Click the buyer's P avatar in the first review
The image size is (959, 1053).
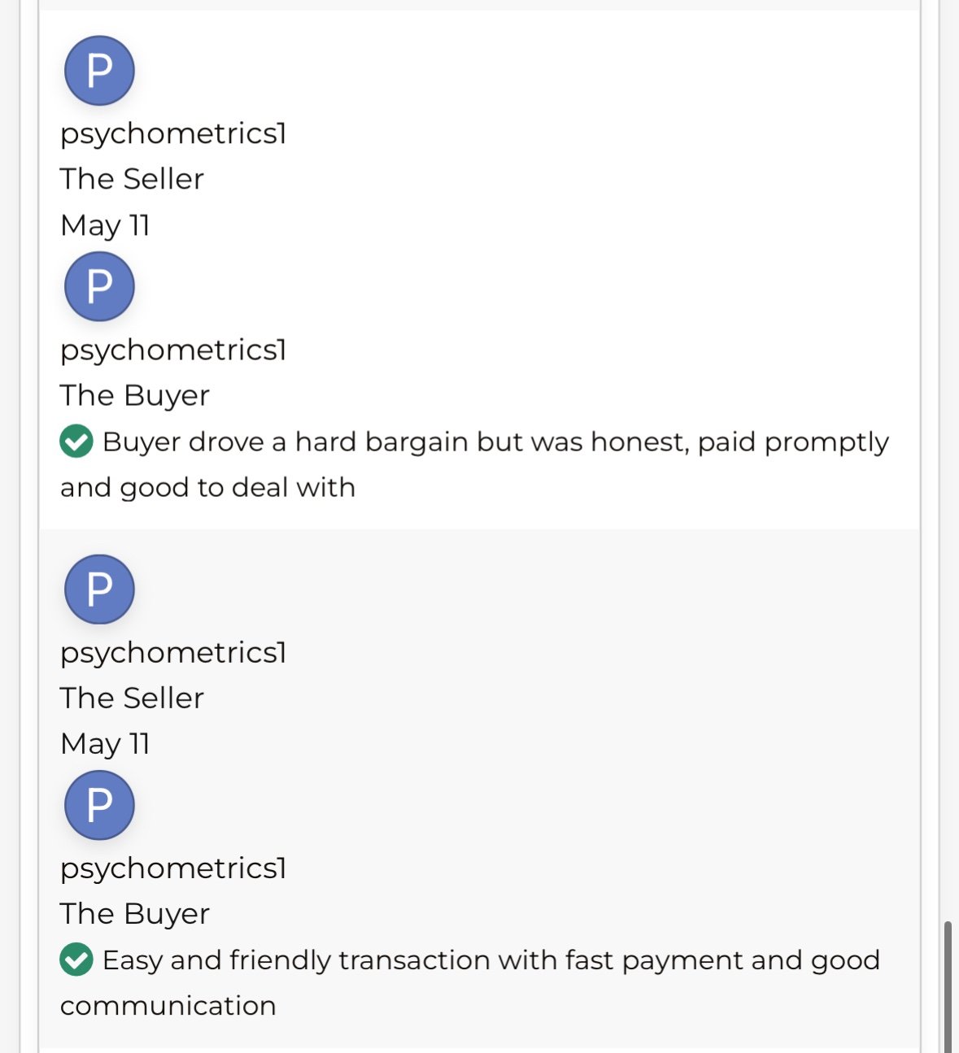[x=99, y=287]
